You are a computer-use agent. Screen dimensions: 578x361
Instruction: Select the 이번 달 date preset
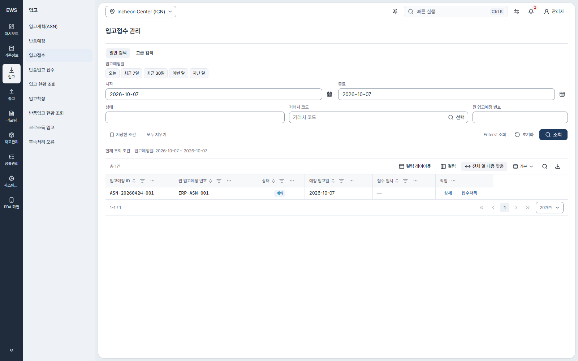tap(178, 73)
